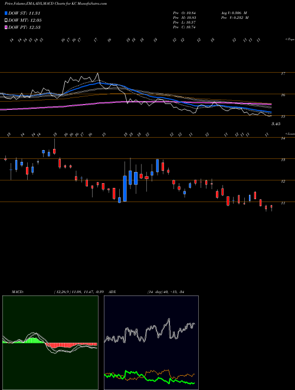Screen dimensions: 295x390
Task: Click the white price line peak near 17
Action: 98,74
